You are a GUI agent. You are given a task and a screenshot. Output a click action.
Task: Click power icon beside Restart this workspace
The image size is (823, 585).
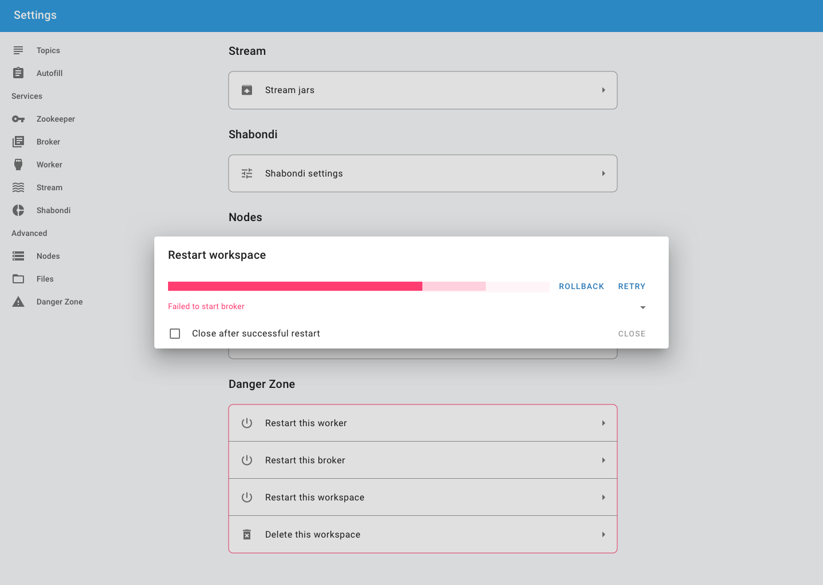point(247,498)
